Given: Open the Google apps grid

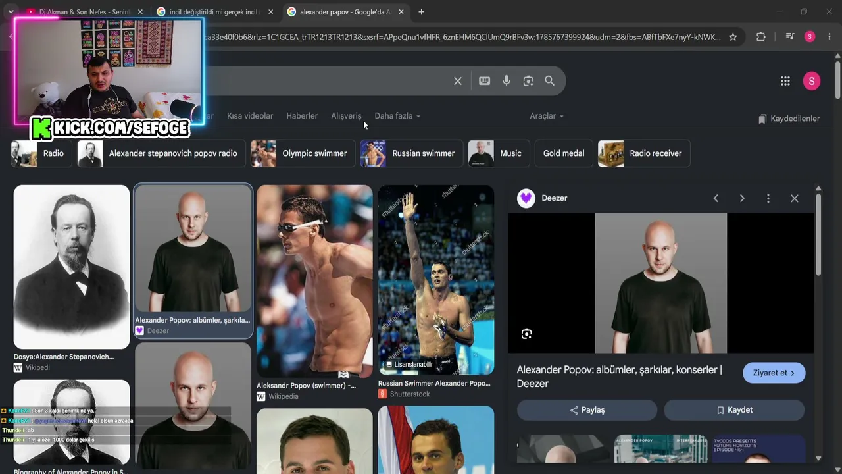Looking at the screenshot, I should (x=785, y=81).
